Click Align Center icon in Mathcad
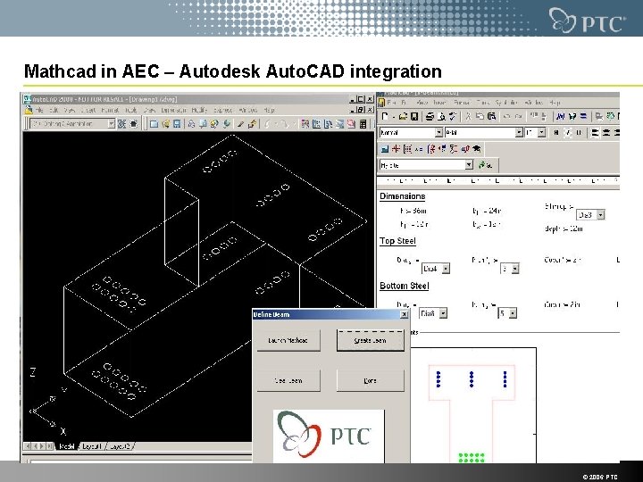 coord(605,132)
